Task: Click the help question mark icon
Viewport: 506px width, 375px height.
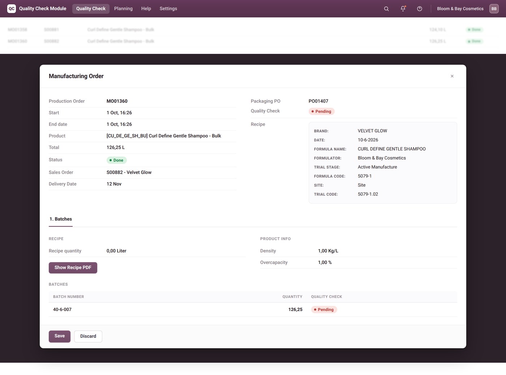Action: pos(420,9)
